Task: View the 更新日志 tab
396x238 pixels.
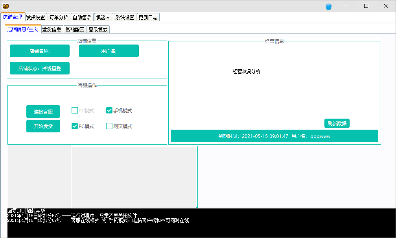Action: [148, 17]
